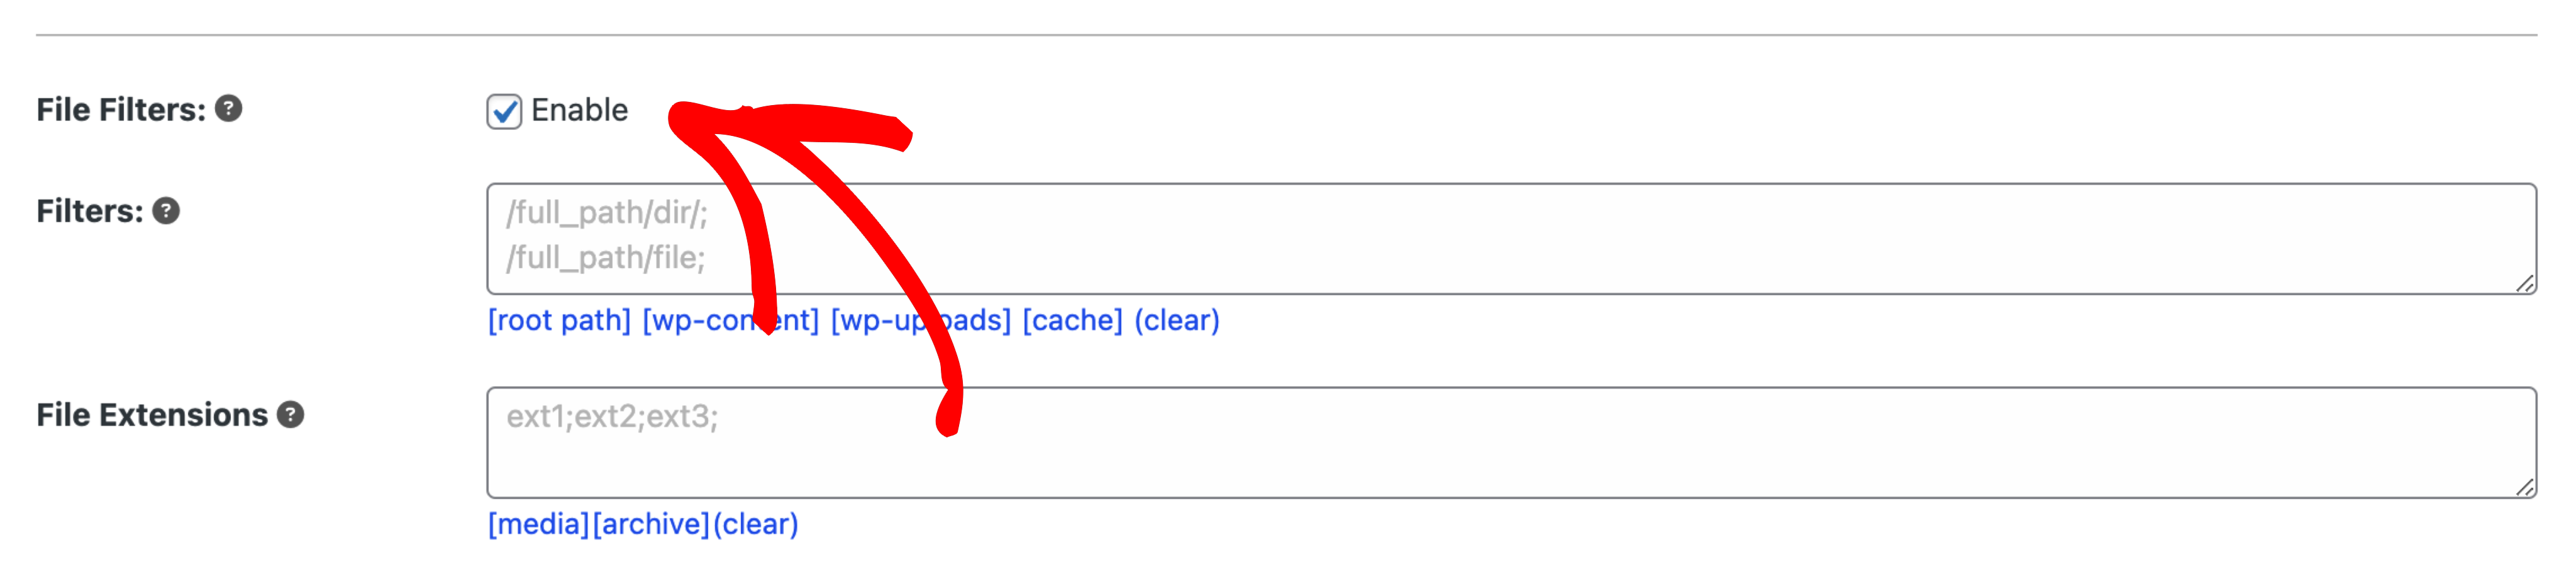
Task: Add the [wp-content] path filter
Action: coord(730,320)
